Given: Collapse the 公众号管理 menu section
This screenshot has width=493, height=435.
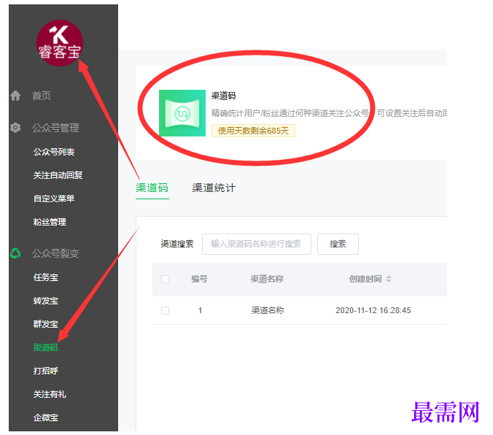Looking at the screenshot, I should pos(55,128).
